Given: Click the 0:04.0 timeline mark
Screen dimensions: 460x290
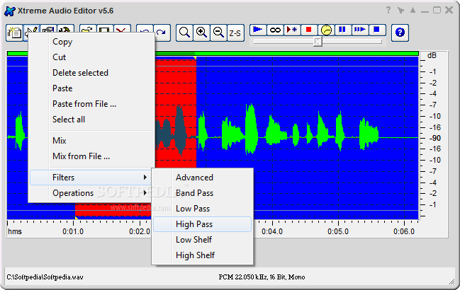Looking at the screenshot, I should coord(272,231).
